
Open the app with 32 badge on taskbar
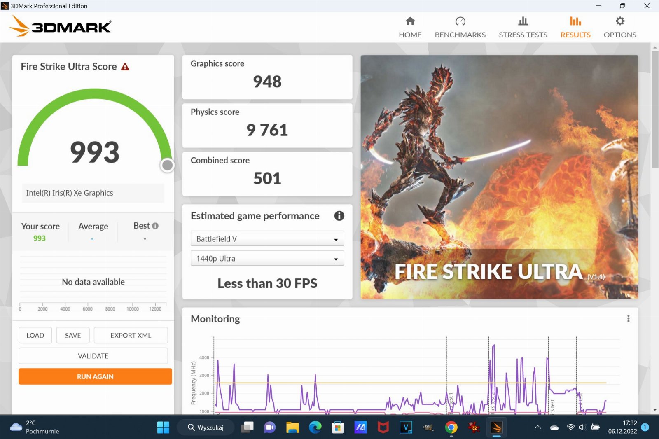[x=474, y=427]
